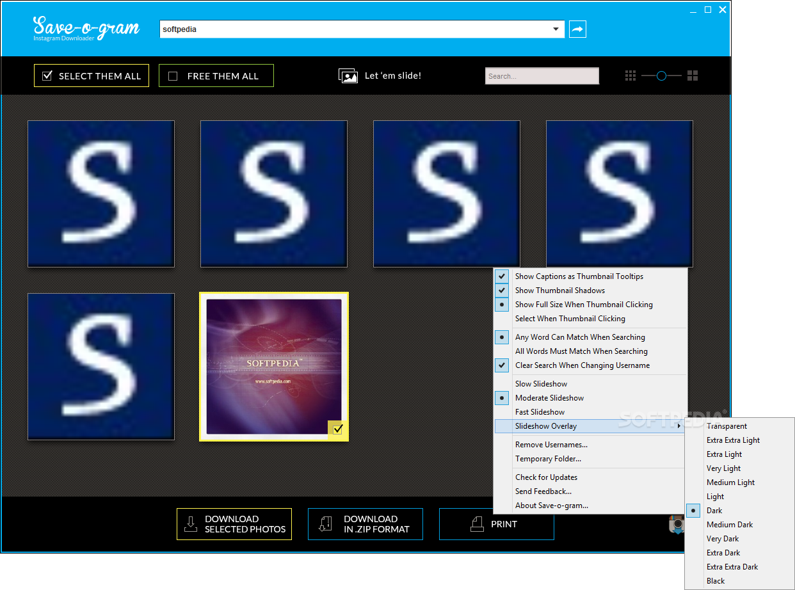
Task: Select Medium Dark overlay
Action: [x=739, y=525]
